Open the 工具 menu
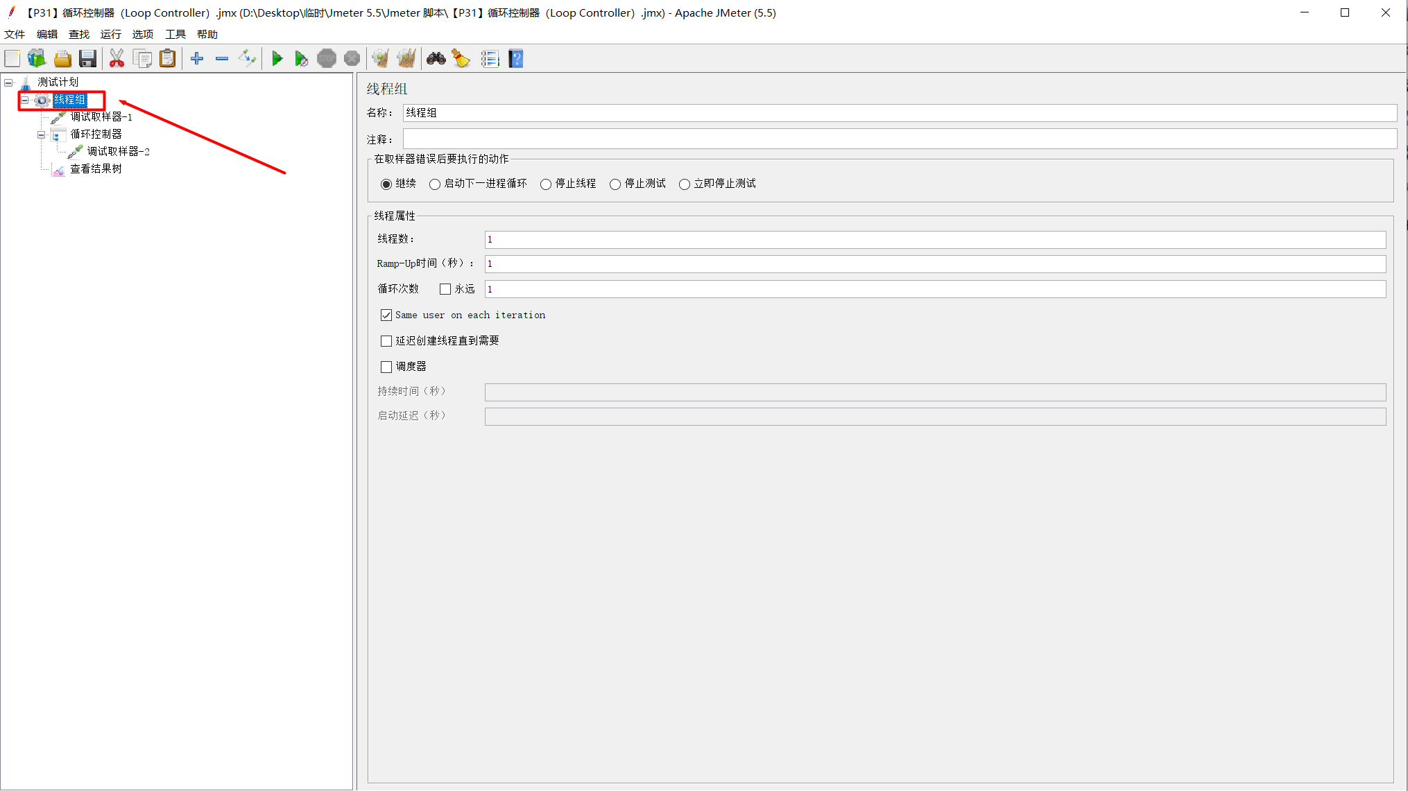1408x791 pixels. coord(175,33)
